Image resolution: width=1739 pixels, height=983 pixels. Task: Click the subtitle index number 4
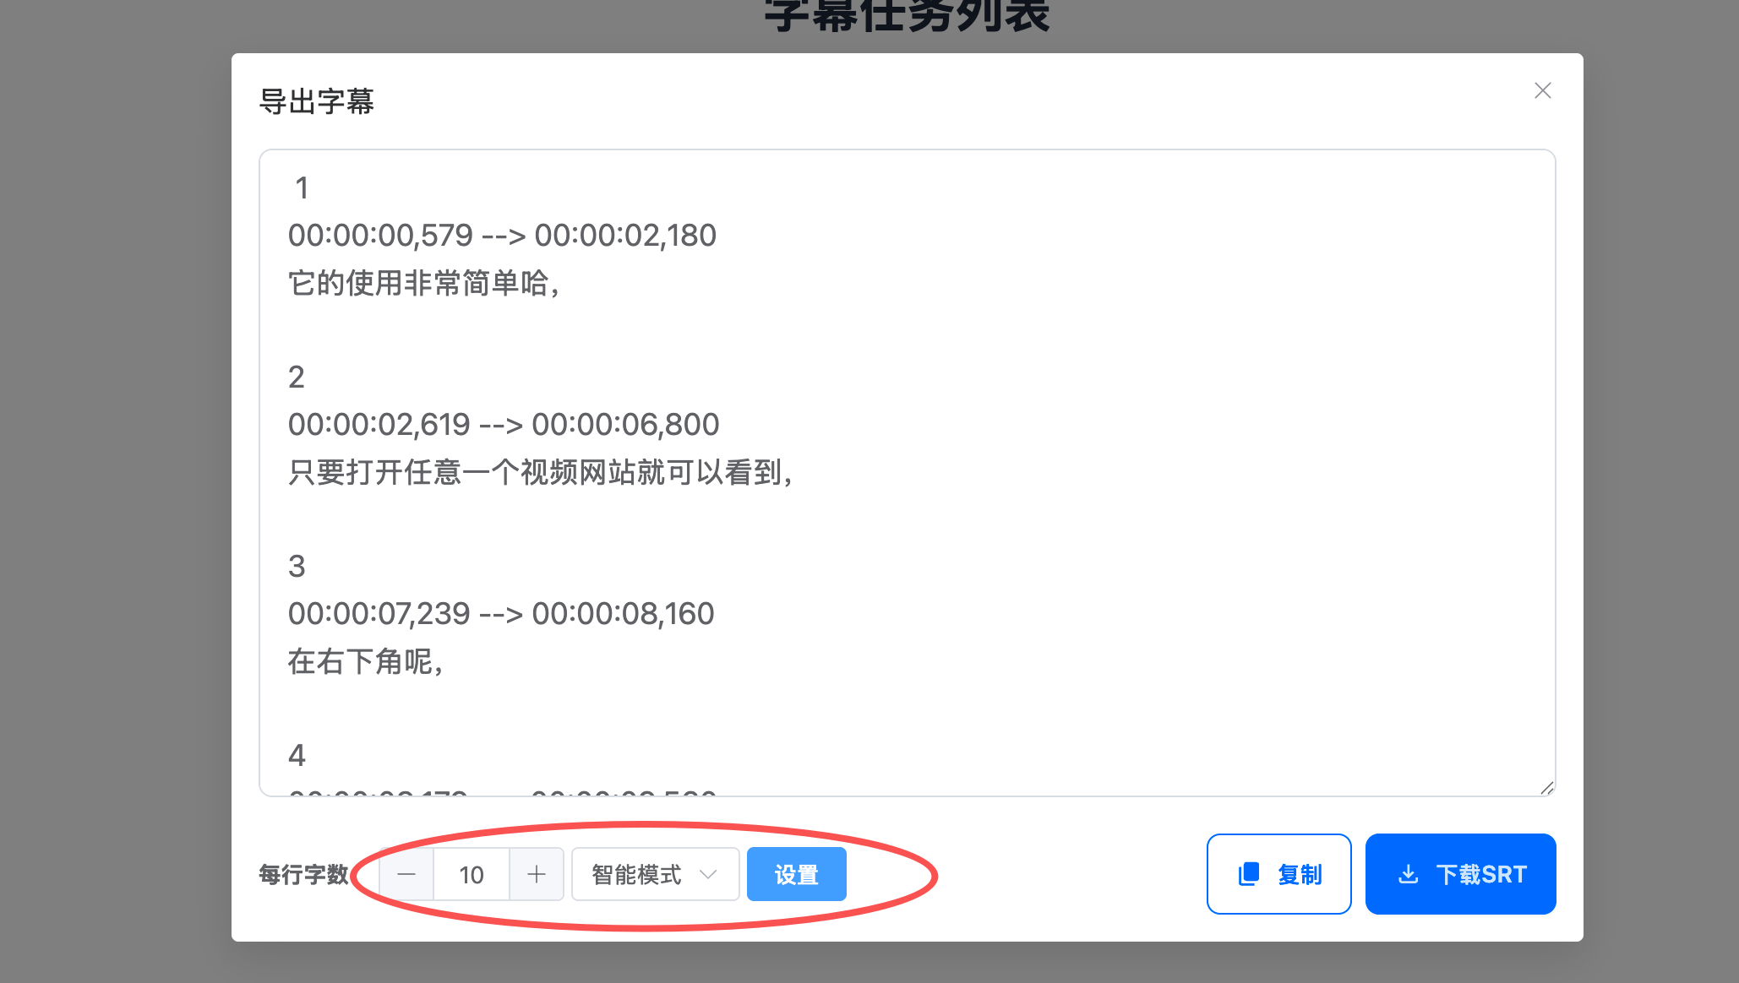coord(297,755)
